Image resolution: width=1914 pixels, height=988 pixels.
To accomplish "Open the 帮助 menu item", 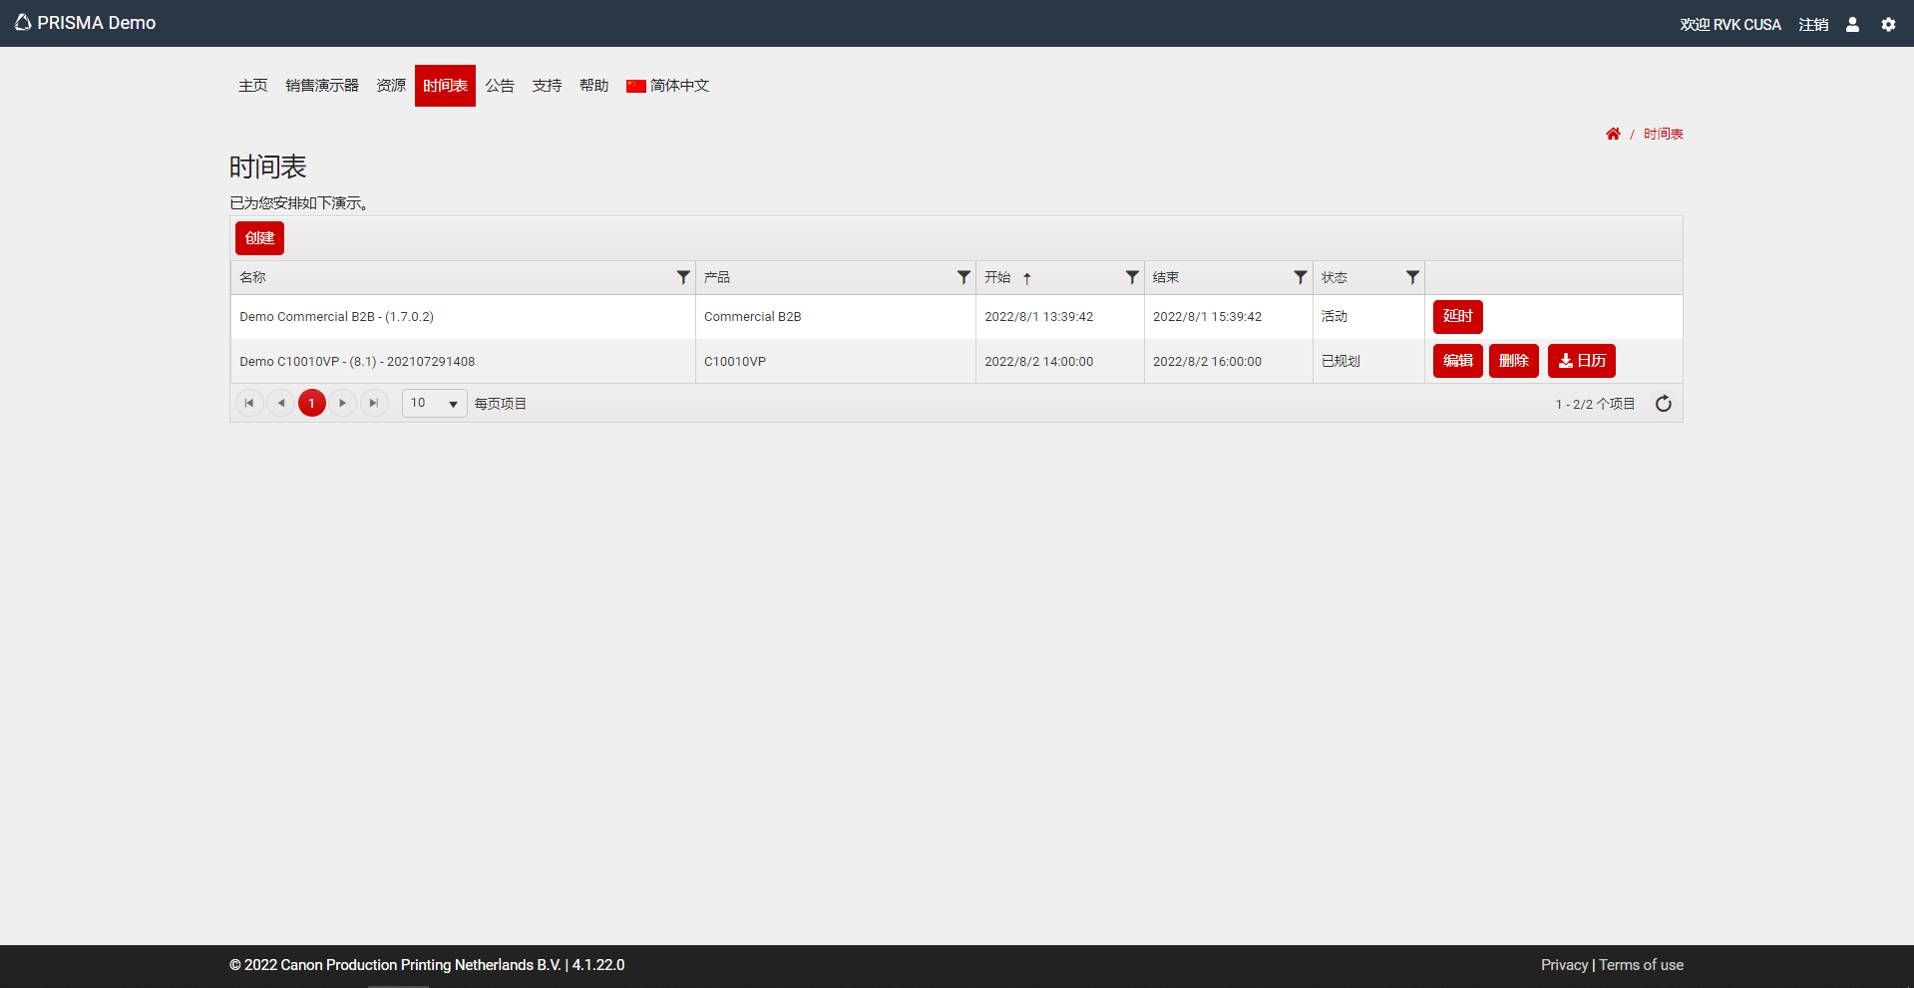I will coord(593,86).
